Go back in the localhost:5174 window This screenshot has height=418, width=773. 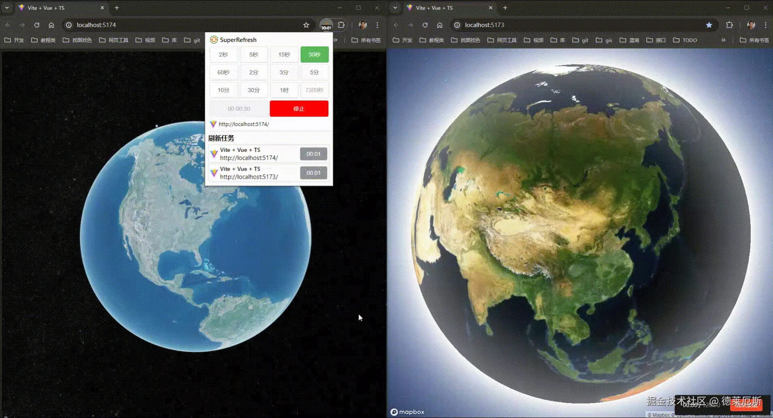pos(8,25)
